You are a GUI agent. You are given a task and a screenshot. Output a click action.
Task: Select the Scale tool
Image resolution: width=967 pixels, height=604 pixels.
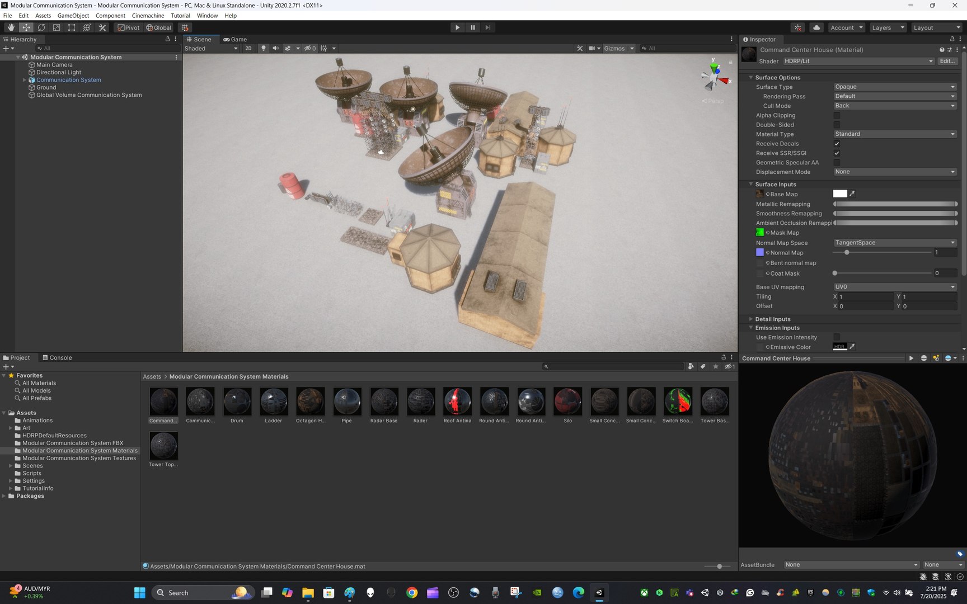click(57, 27)
